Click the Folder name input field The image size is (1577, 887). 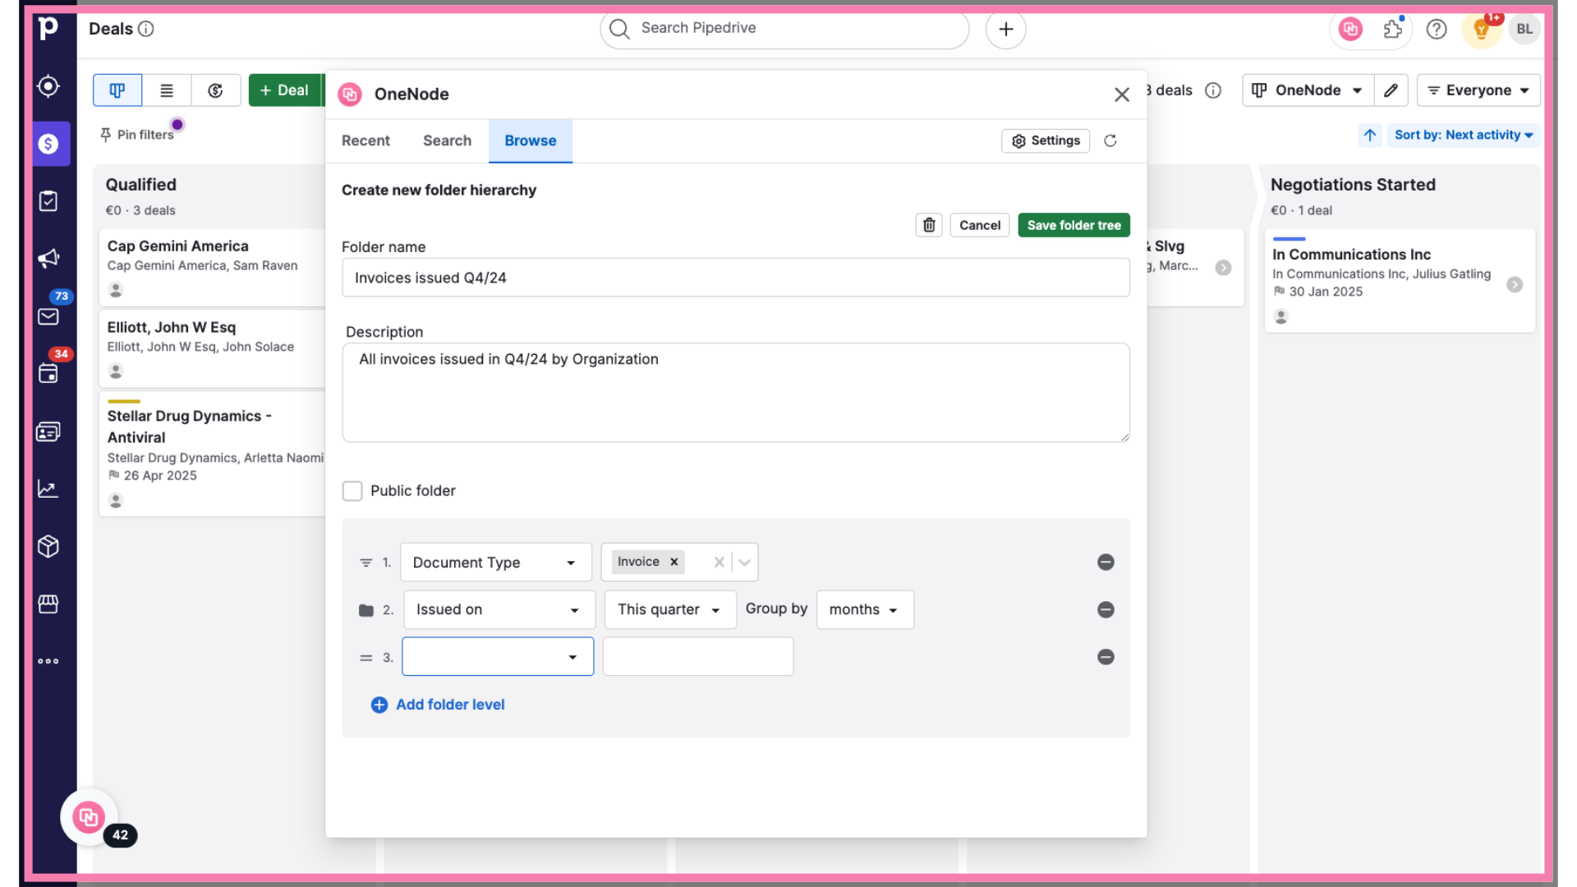click(x=736, y=278)
